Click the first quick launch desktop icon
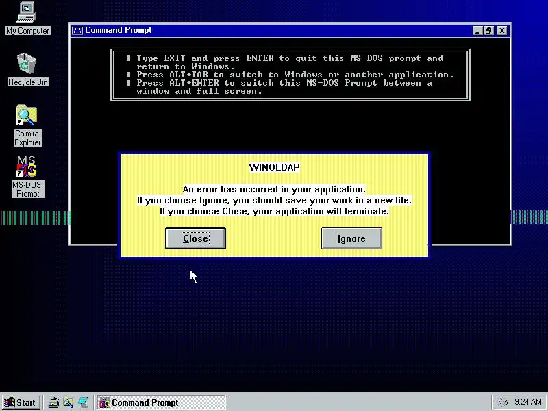 pyautogui.click(x=53, y=402)
